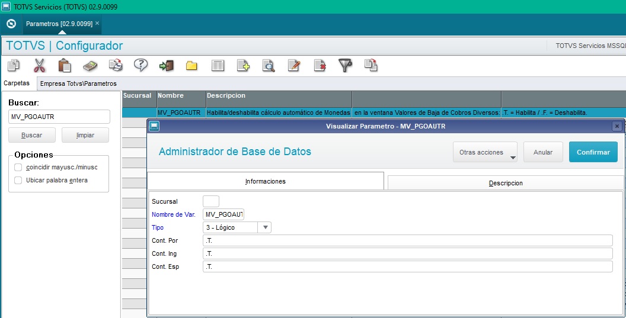Click the TOTVS round logo icon
The width and height of the screenshot is (626, 318).
(x=11, y=24)
